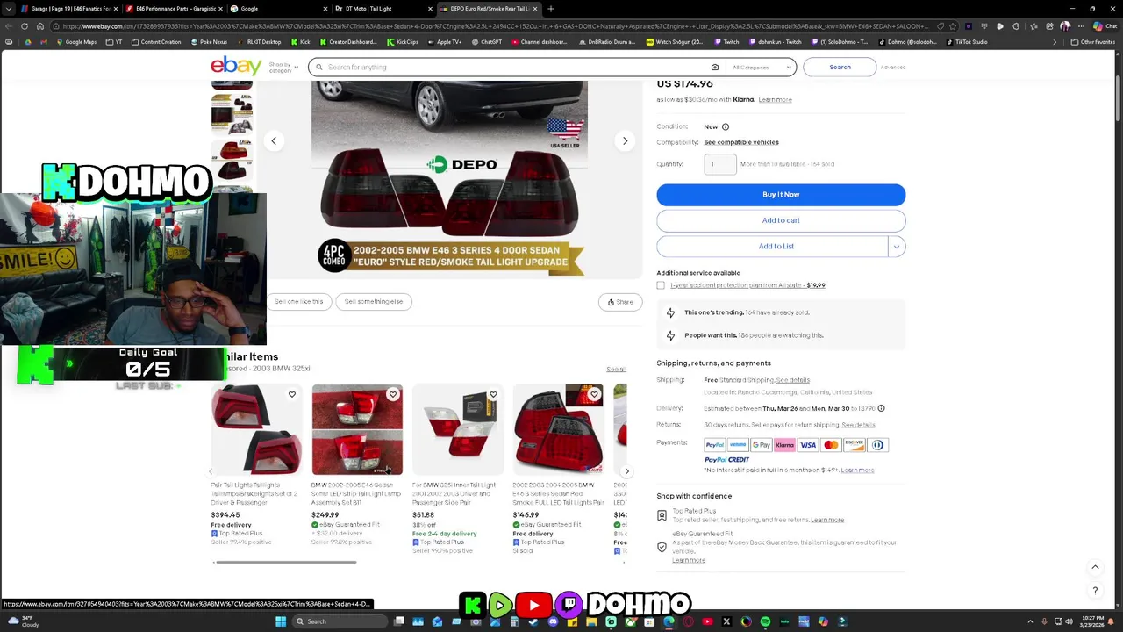This screenshot has width=1123, height=632.
Task: Click Learn more next to Klarna
Action: point(775,100)
